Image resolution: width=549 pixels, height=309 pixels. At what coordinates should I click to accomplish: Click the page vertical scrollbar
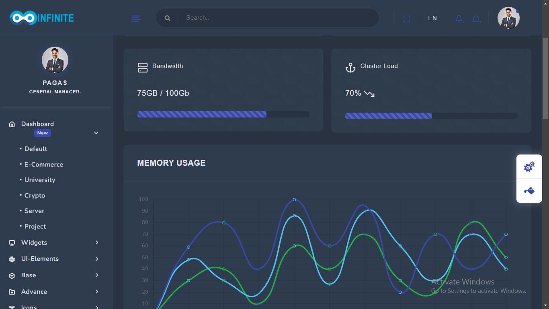pos(545,78)
